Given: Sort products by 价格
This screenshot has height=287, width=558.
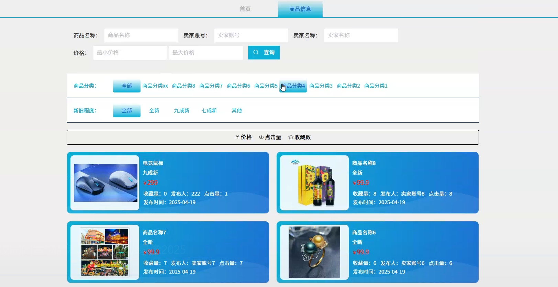Looking at the screenshot, I should (243, 137).
